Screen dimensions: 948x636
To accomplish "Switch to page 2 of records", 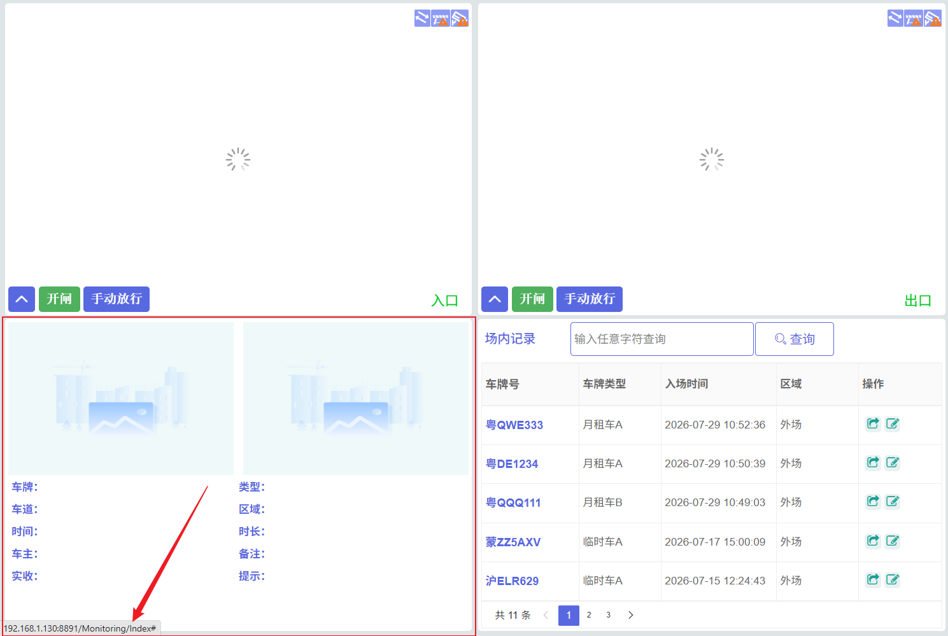I will 589,615.
